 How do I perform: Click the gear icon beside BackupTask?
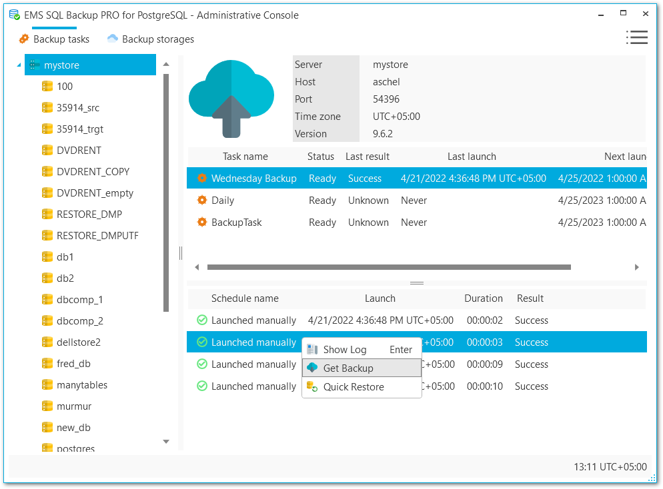point(201,222)
